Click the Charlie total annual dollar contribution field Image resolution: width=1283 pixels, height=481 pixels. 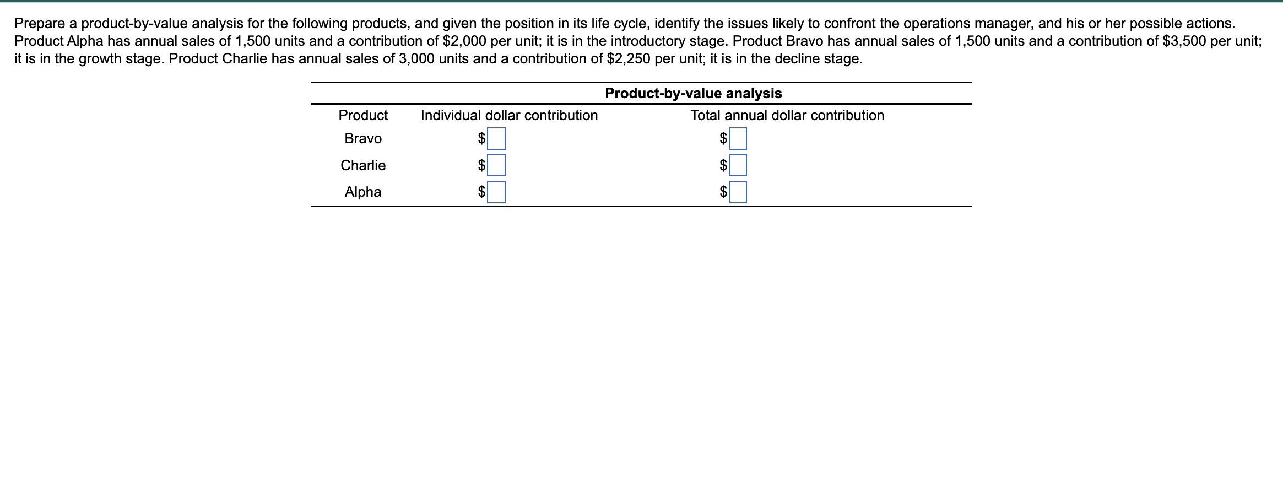click(x=738, y=166)
